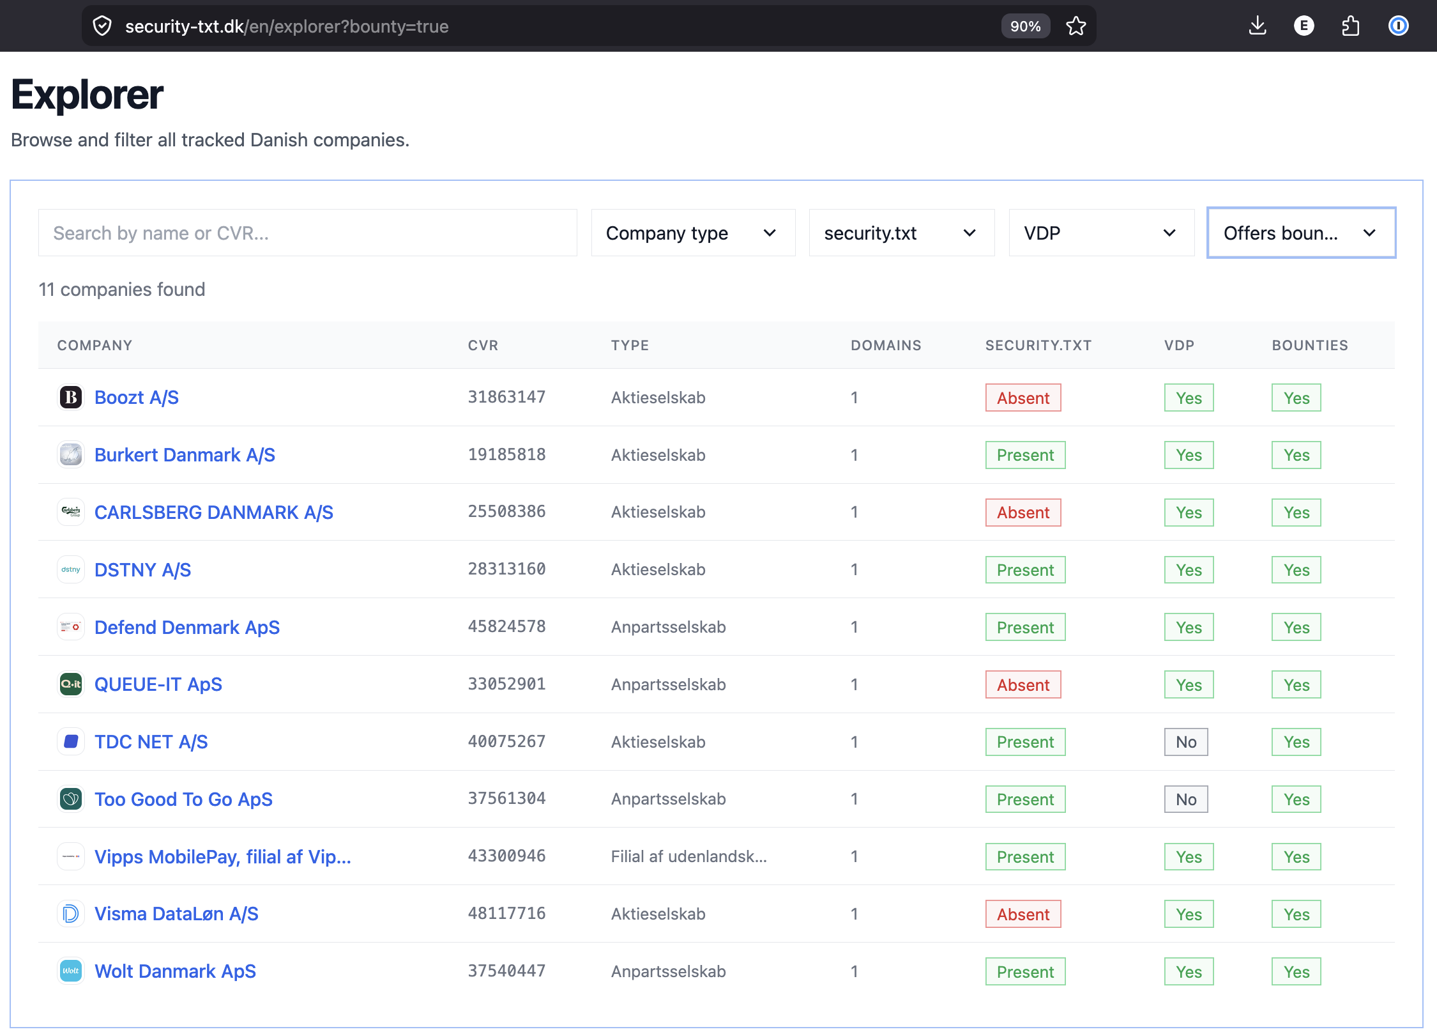
Task: Click the browser address bar URL
Action: 287,26
